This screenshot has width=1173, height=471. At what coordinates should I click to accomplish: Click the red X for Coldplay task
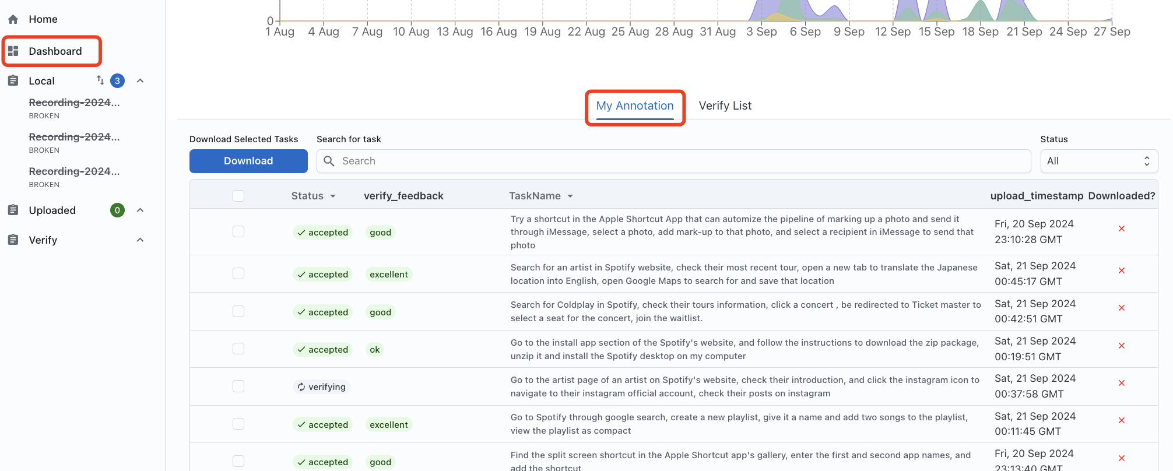1121,308
